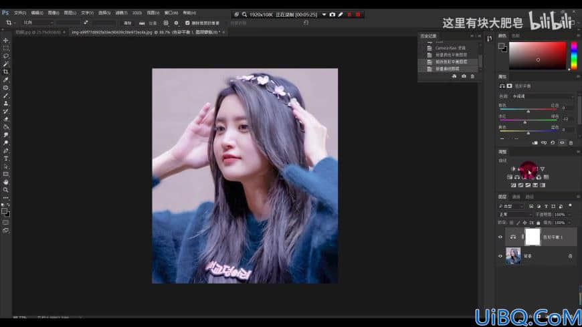Select the bottom history state in History panel
Screen dimensions: 582x327
pos(448,69)
